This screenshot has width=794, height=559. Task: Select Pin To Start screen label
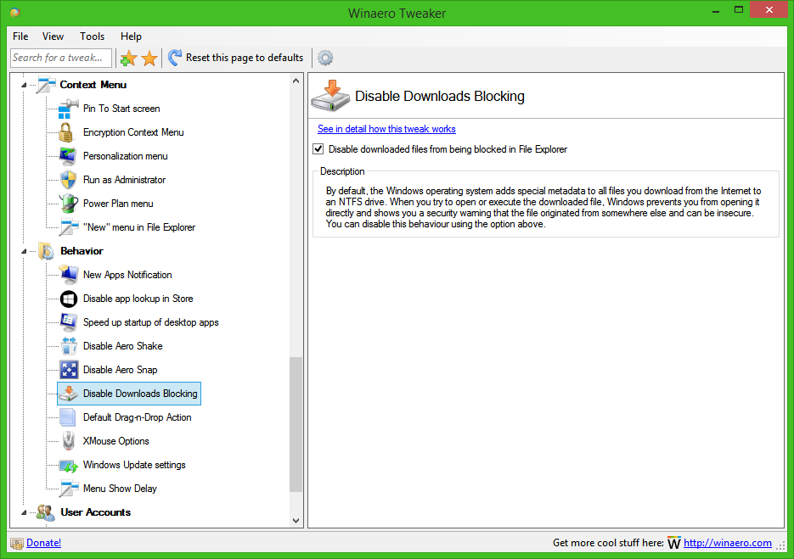tap(121, 109)
